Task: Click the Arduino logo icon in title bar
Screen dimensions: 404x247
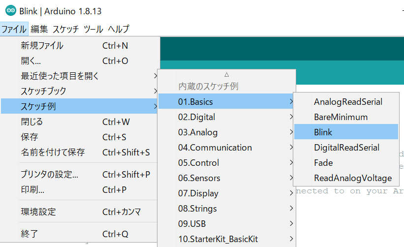Action: pos(10,10)
